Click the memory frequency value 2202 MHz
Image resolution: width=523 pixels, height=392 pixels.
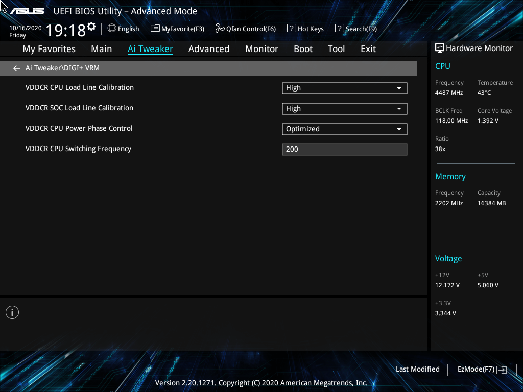click(x=448, y=203)
